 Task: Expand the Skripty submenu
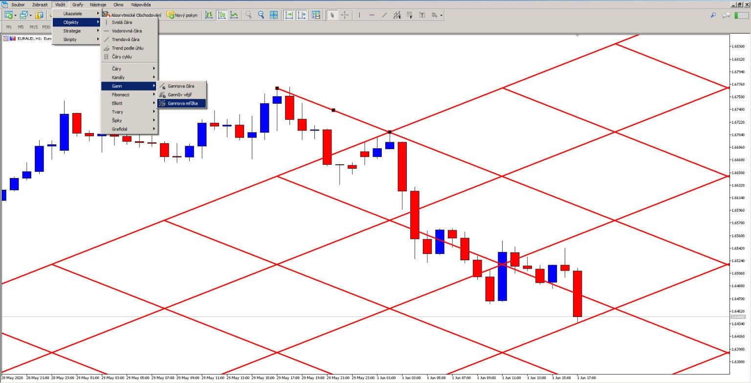(76, 39)
